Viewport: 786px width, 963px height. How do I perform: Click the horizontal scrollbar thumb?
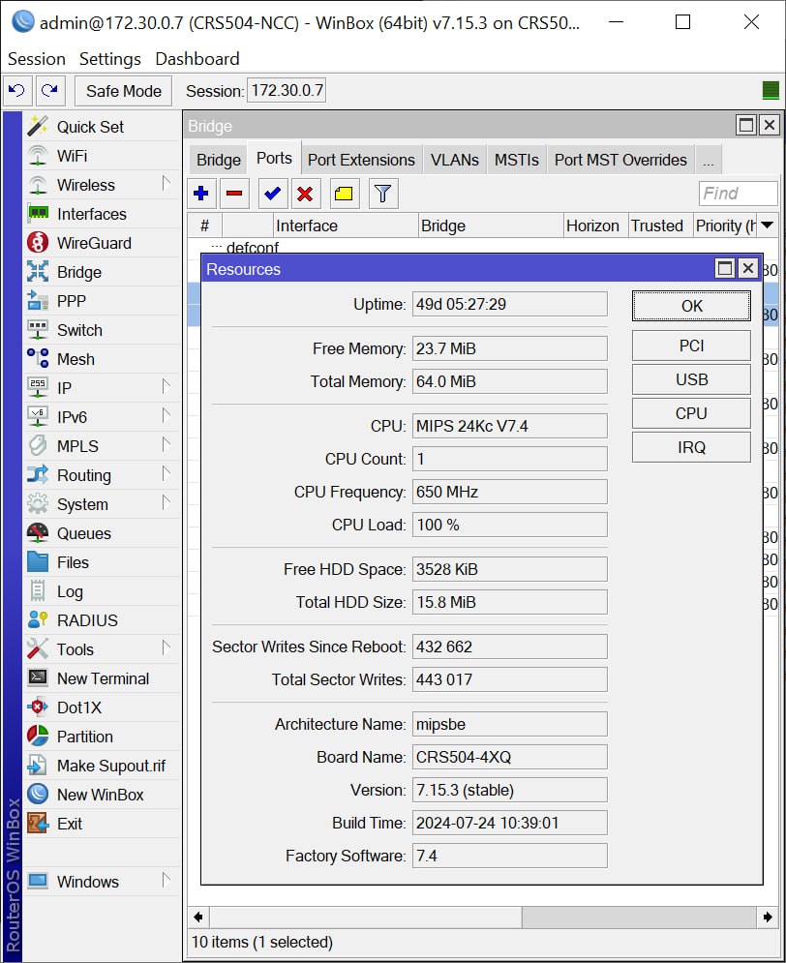point(366,917)
